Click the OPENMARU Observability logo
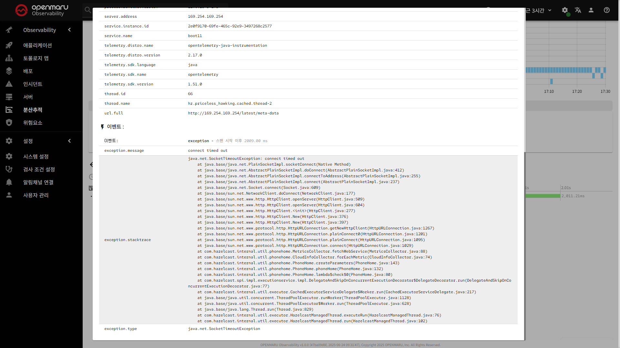Viewport: 620px width, 348px height. [x=42, y=10]
